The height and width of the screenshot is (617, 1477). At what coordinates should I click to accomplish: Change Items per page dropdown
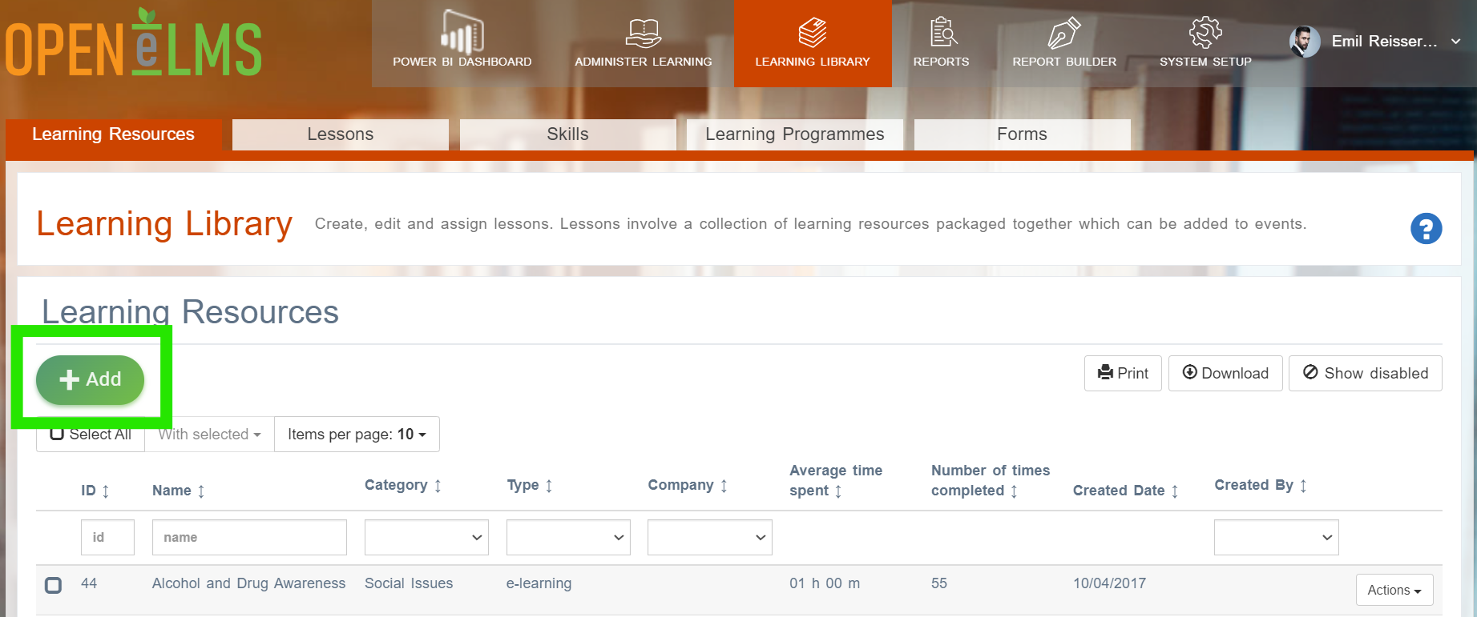[357, 434]
